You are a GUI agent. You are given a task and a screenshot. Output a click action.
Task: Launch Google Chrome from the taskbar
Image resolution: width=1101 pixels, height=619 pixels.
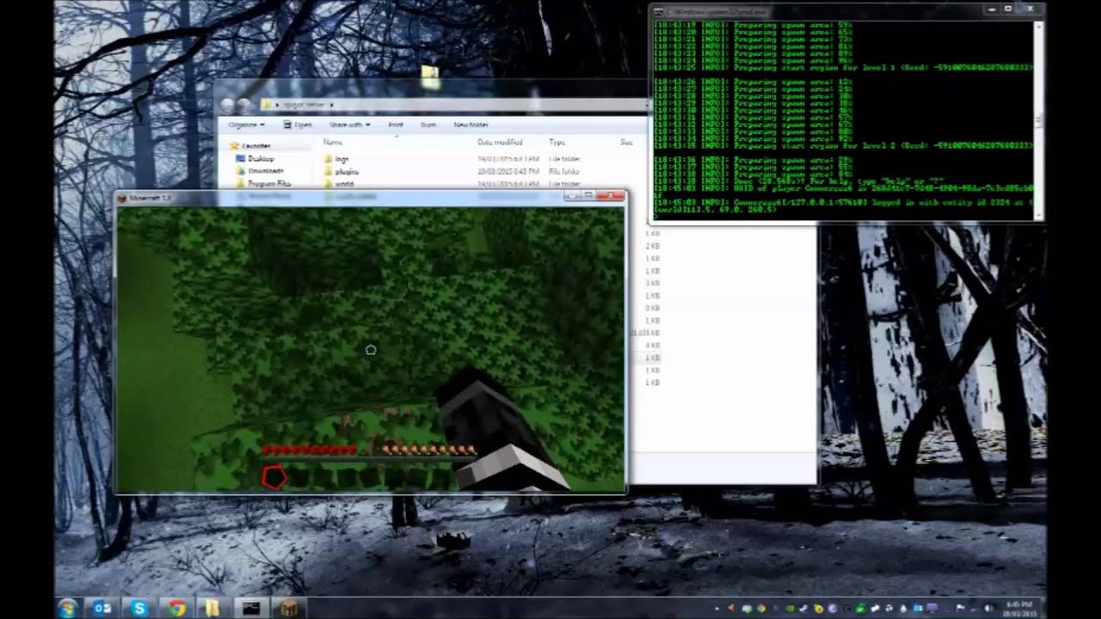point(176,608)
